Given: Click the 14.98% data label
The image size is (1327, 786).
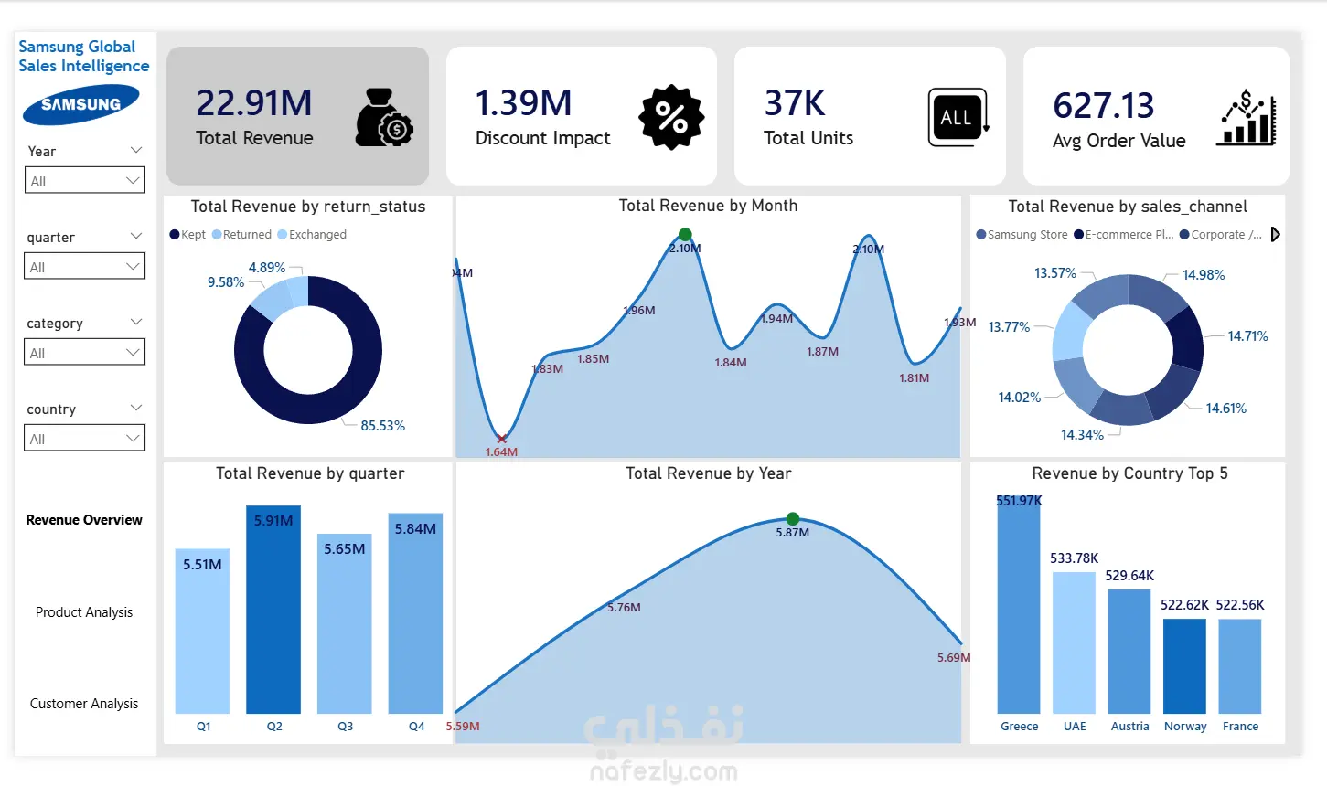Looking at the screenshot, I should 1204,275.
